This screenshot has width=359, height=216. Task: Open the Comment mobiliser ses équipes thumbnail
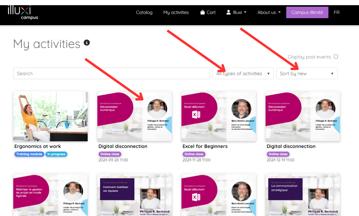pos(135,195)
